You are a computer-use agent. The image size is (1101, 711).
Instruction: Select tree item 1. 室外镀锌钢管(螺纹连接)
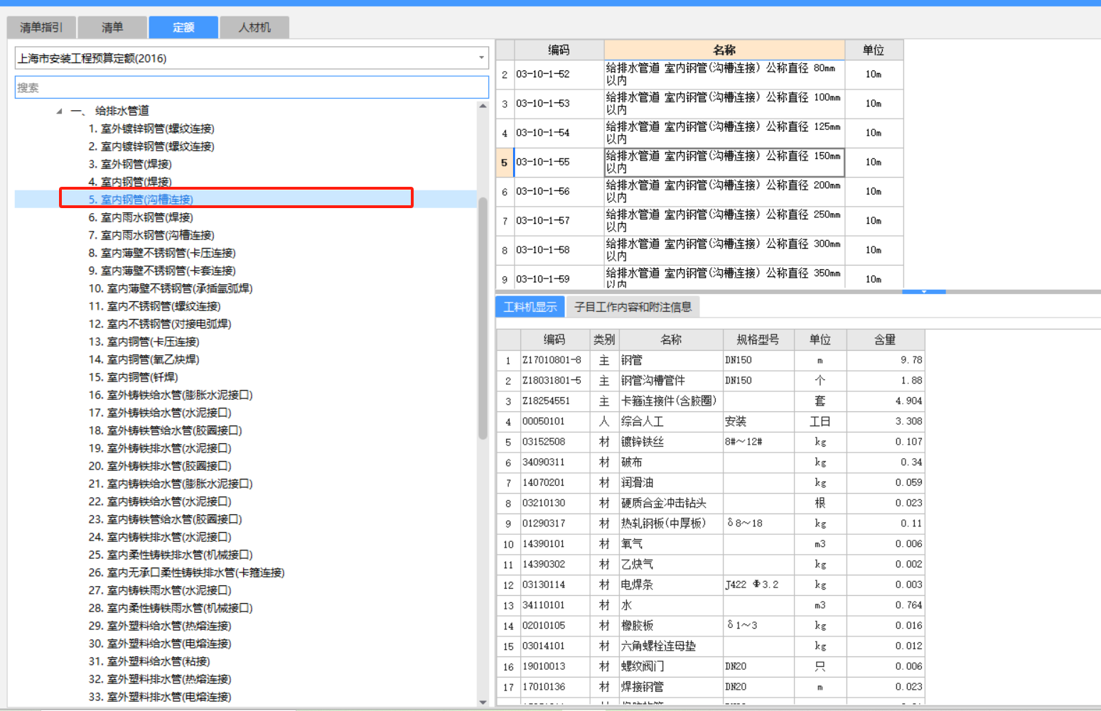pos(151,129)
